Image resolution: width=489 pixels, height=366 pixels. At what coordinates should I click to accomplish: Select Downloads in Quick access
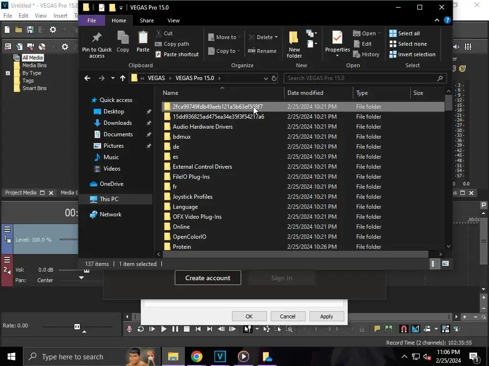point(117,123)
